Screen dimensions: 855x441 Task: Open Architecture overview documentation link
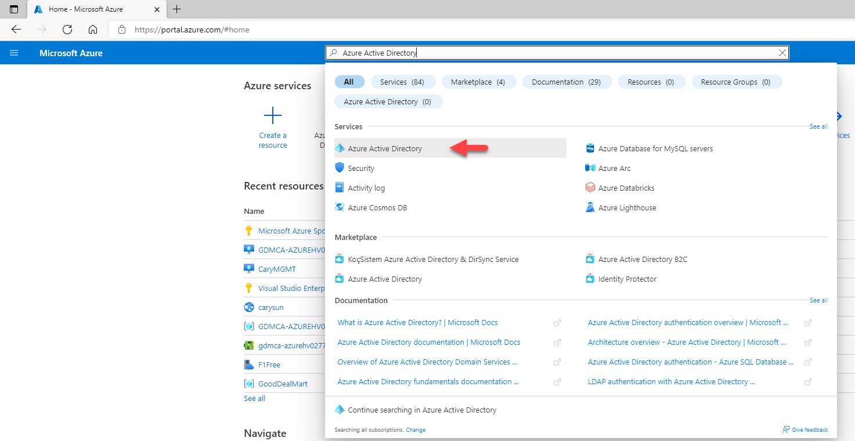coord(687,342)
